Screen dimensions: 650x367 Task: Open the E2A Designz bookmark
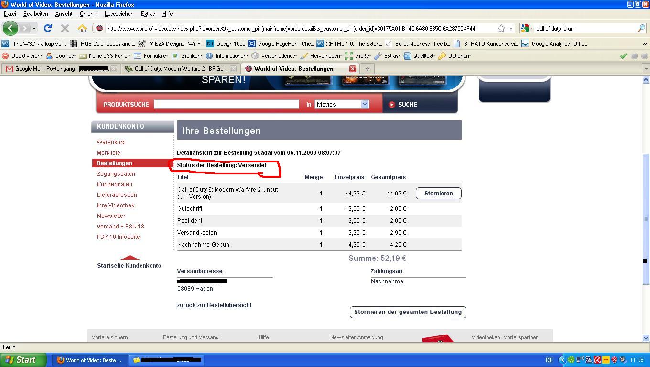tap(171, 43)
